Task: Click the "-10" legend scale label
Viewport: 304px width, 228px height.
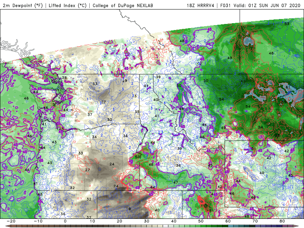Action: (x=38, y=221)
